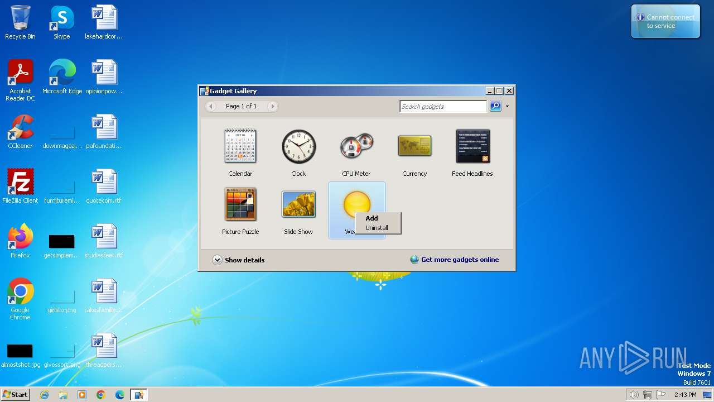Viewport: 714px width, 402px height.
Task: Go to previous gadget page
Action: [x=211, y=106]
